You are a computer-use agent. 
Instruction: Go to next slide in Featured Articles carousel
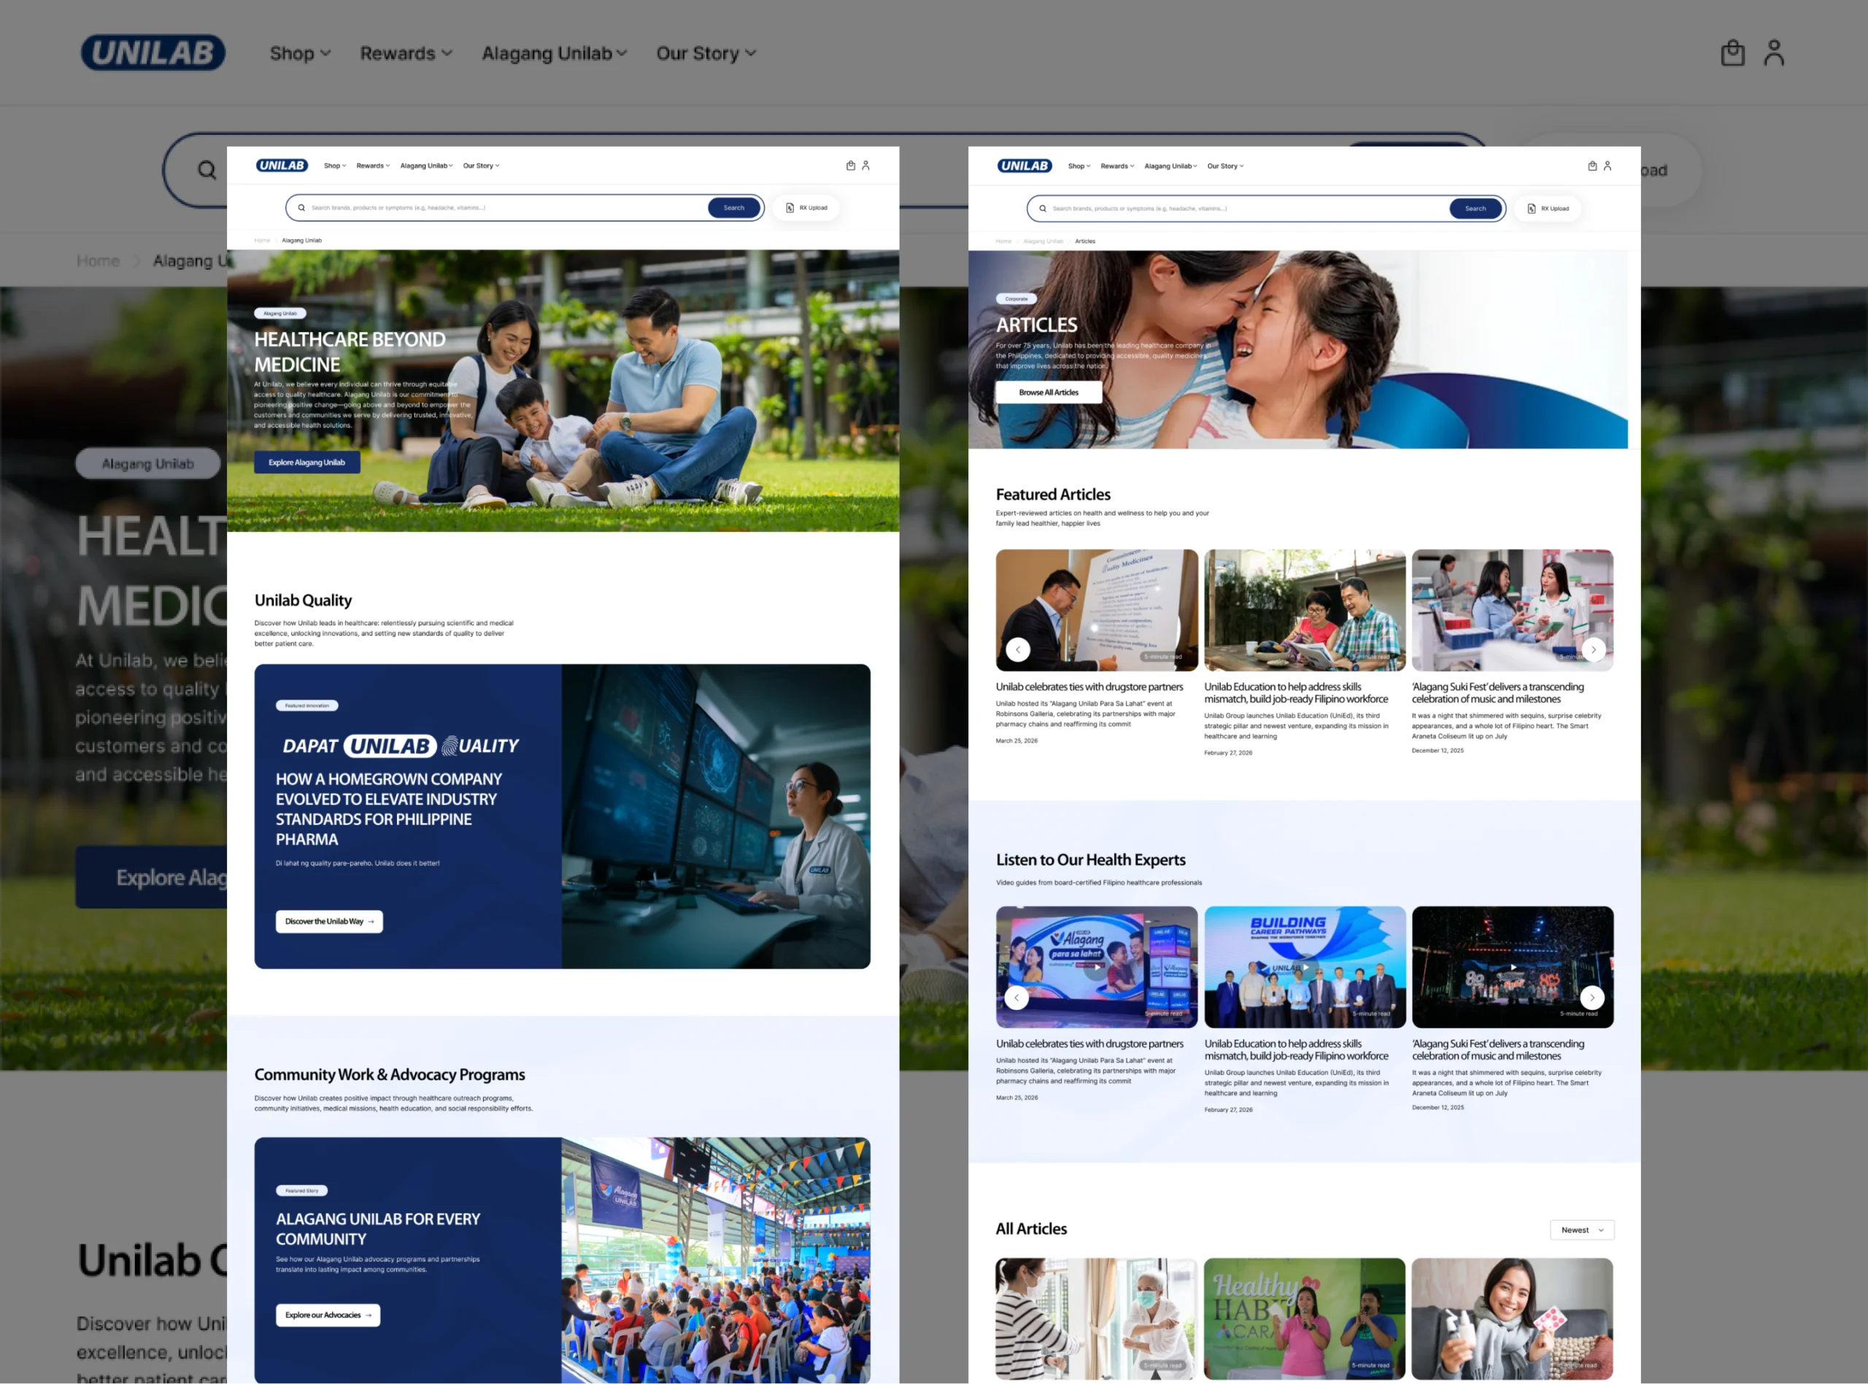tap(1593, 649)
